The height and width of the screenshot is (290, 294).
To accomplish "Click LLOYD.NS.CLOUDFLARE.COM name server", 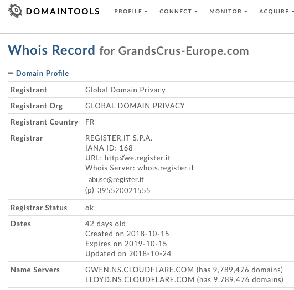I will point(140,279).
